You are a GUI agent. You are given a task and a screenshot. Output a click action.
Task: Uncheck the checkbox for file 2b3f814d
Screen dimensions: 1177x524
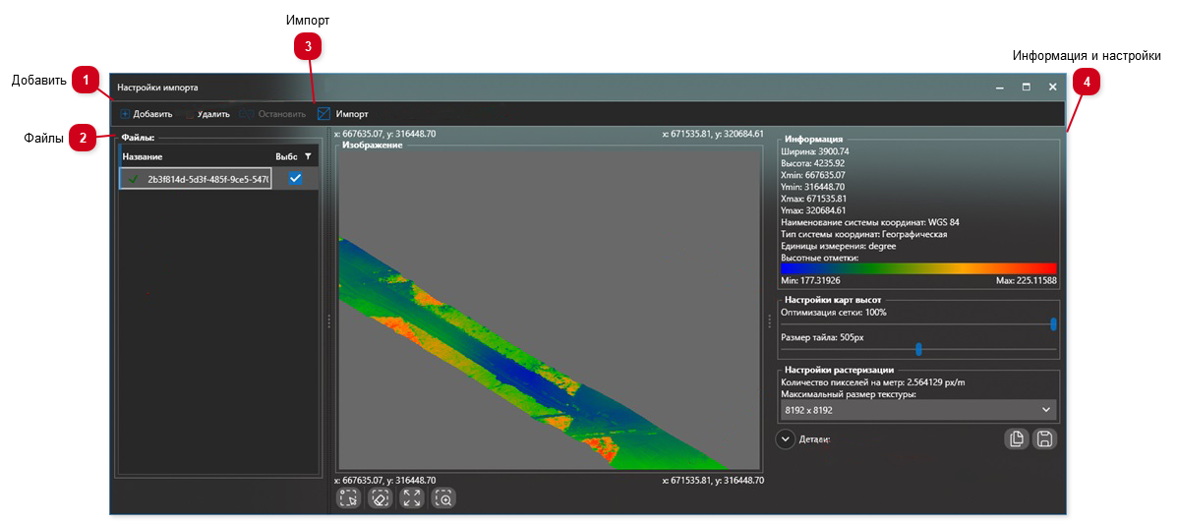(296, 178)
